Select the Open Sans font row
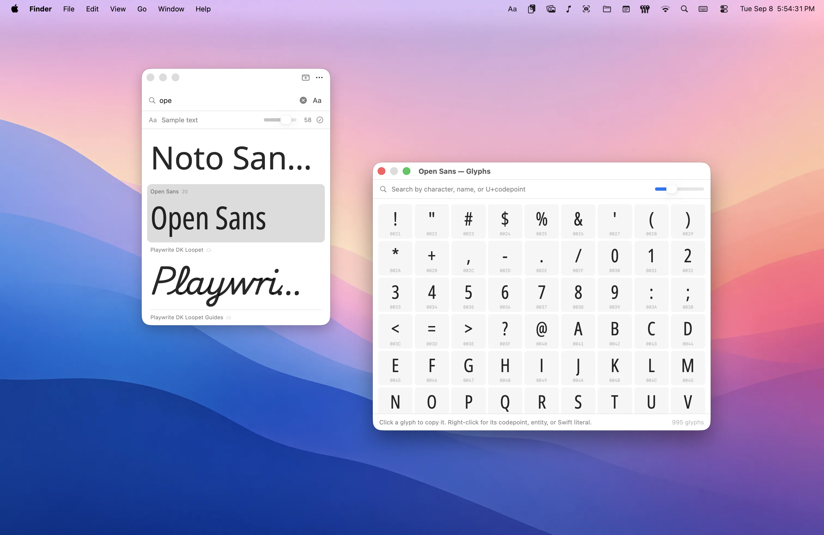This screenshot has width=824, height=535. [x=236, y=213]
